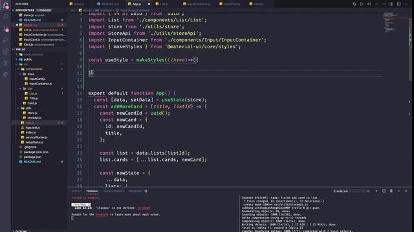Switch to the README.md editor tab

(108, 4)
